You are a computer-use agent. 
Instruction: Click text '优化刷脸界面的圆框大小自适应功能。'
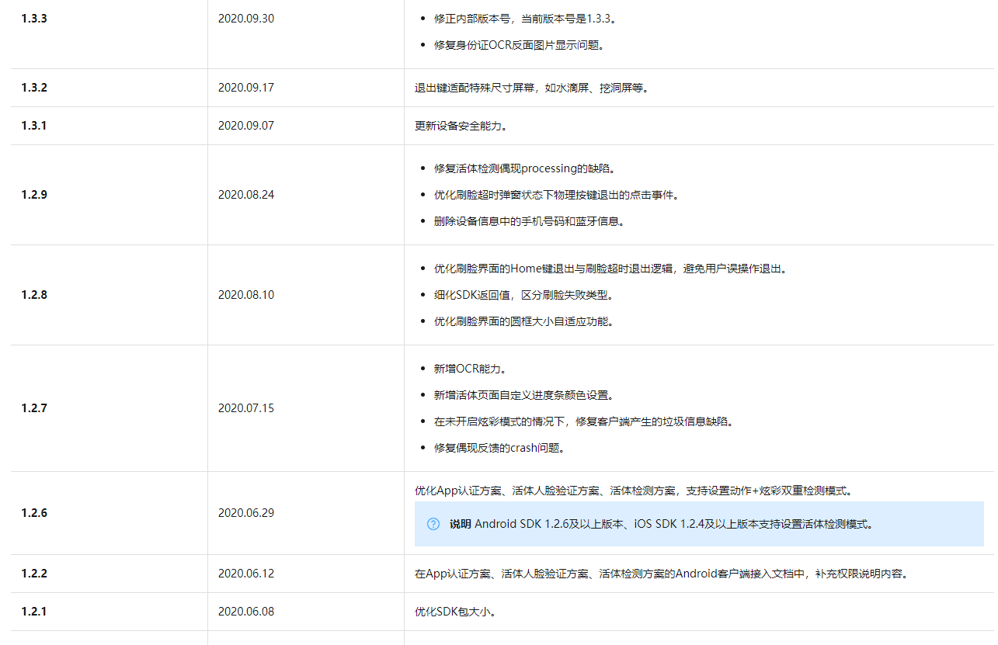tap(525, 321)
